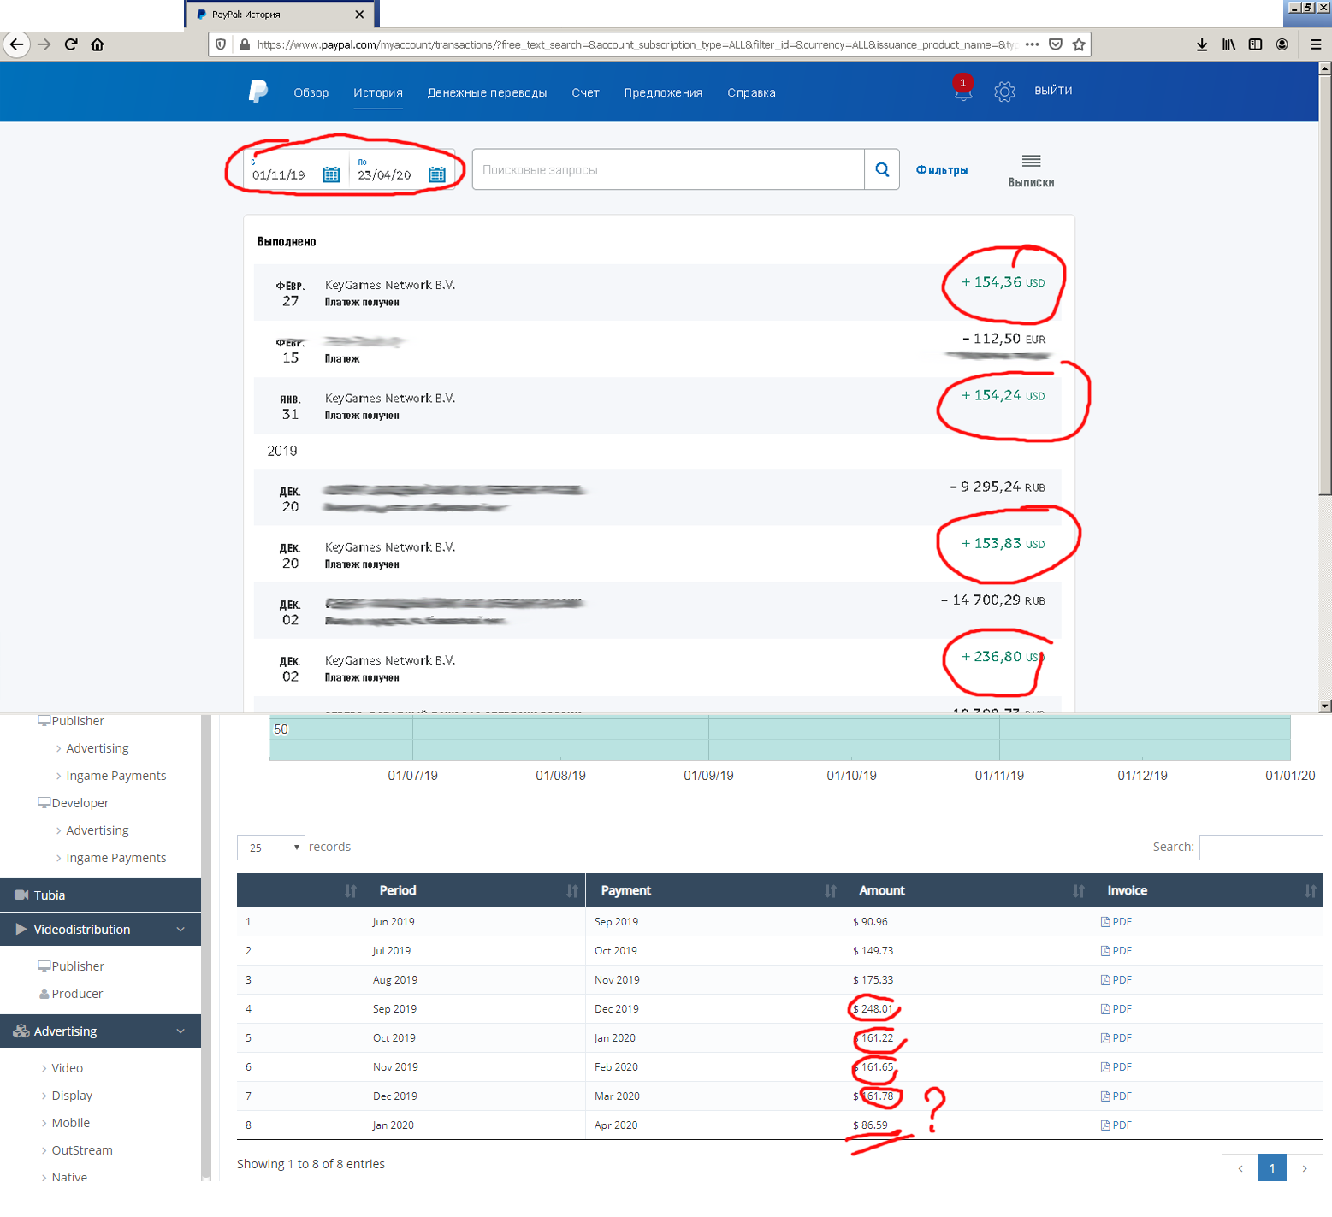Open Producer in Videodistribution

tap(76, 994)
